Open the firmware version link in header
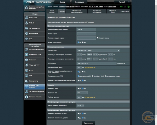 pos(96,7)
